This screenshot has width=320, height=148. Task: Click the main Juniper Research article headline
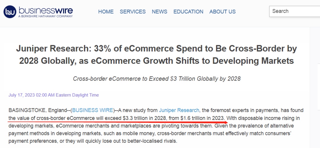[x=156, y=55]
